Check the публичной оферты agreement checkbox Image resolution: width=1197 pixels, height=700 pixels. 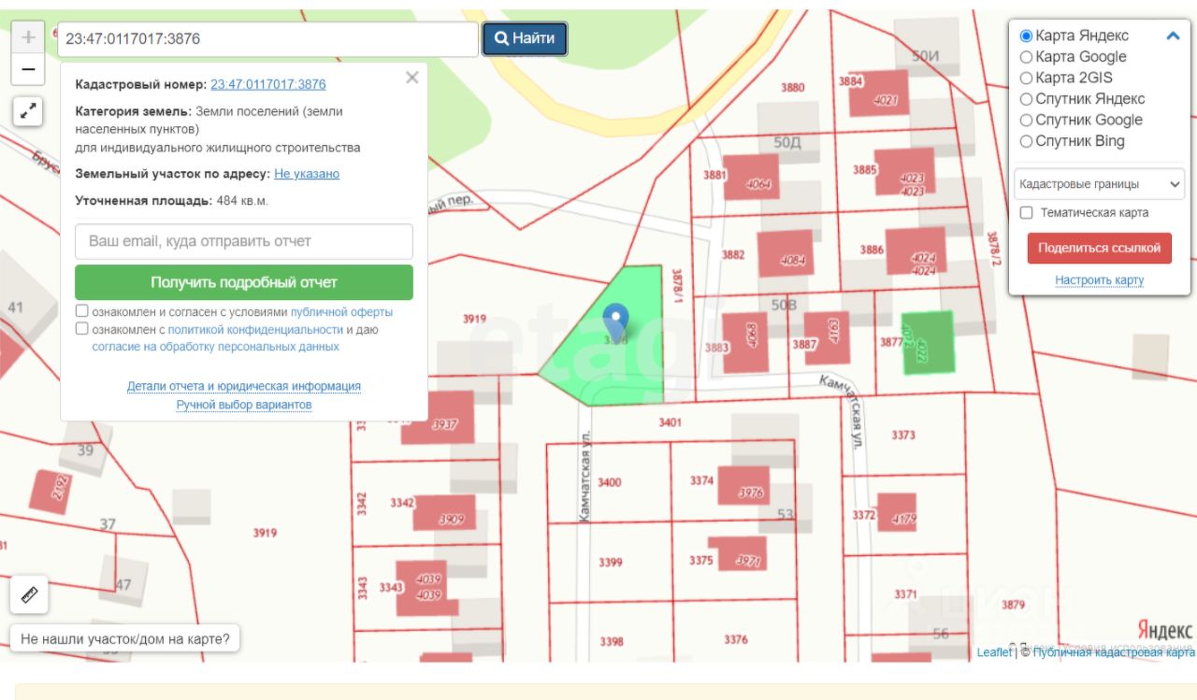[82, 311]
